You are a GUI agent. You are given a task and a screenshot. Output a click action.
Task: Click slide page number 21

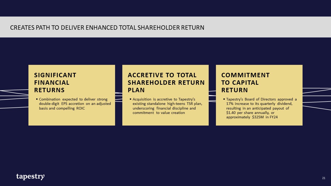coord(324,178)
